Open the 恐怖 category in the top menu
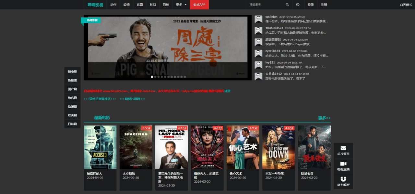 tap(166, 5)
